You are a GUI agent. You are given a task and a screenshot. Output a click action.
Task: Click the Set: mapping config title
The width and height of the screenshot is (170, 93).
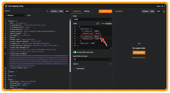click(x=16, y=6)
